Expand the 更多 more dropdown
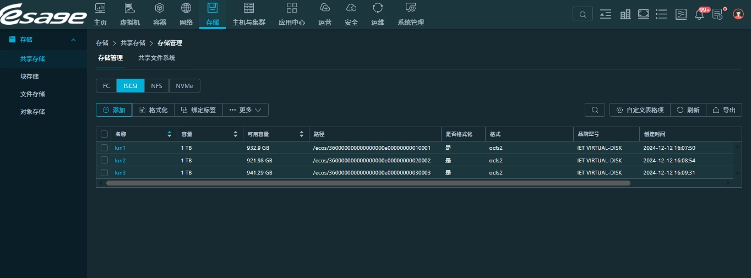This screenshot has width=751, height=278. [x=246, y=110]
